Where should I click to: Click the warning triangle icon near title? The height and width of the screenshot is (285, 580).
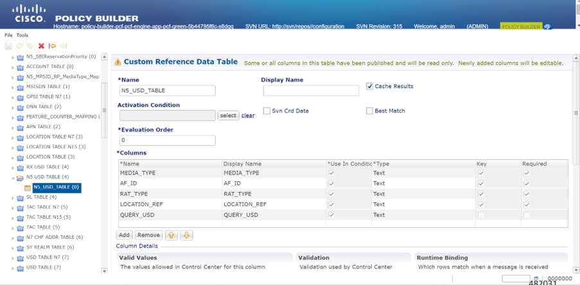tap(118, 62)
